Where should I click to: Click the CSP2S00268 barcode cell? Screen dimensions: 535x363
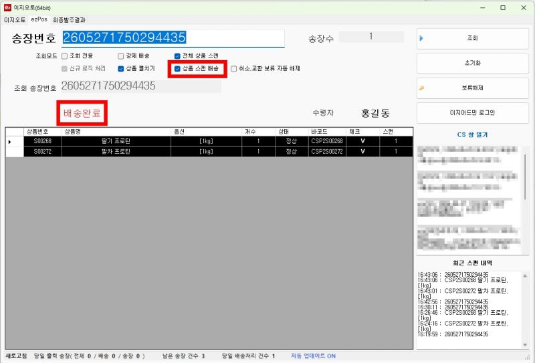(x=327, y=141)
